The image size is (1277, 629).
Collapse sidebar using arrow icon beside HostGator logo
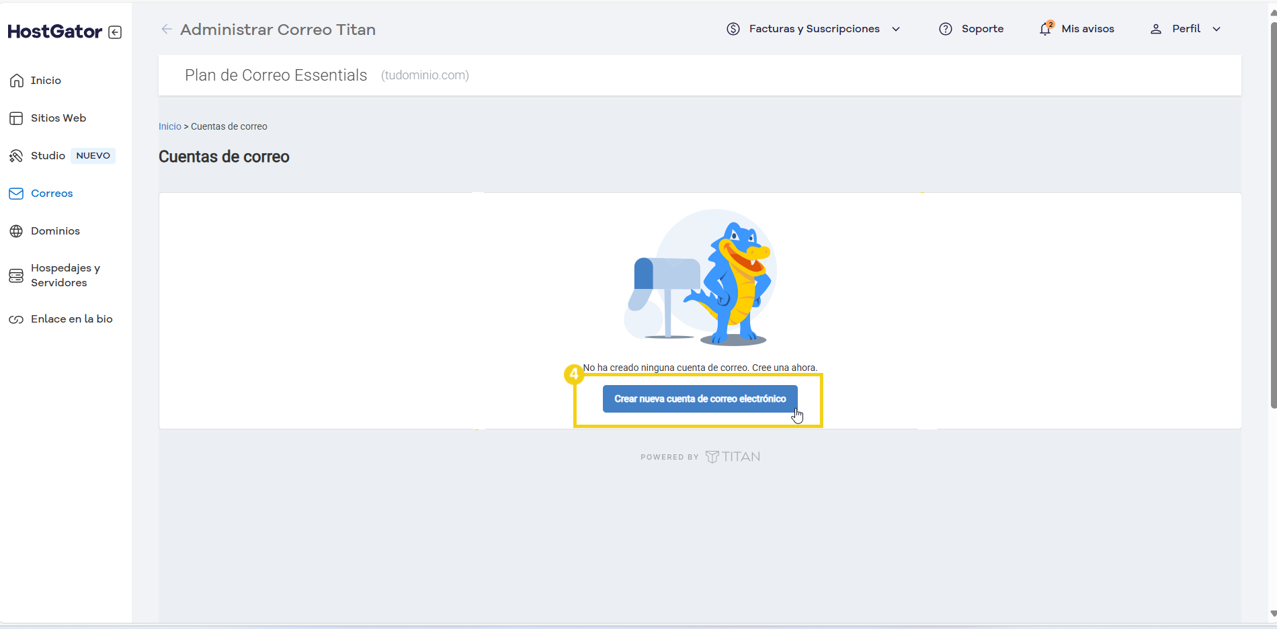(x=115, y=32)
